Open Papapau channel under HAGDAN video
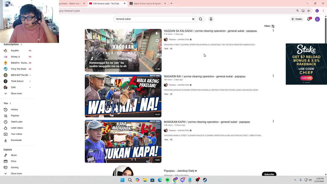Viewport: 327px width, 184px height. [x=179, y=39]
